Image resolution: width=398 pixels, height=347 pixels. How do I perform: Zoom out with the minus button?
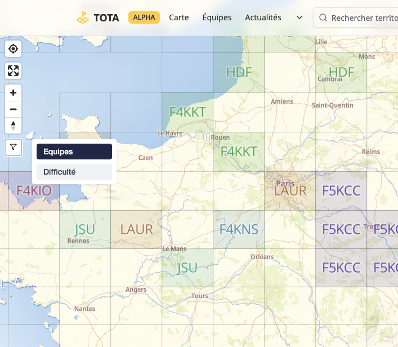pos(14,109)
